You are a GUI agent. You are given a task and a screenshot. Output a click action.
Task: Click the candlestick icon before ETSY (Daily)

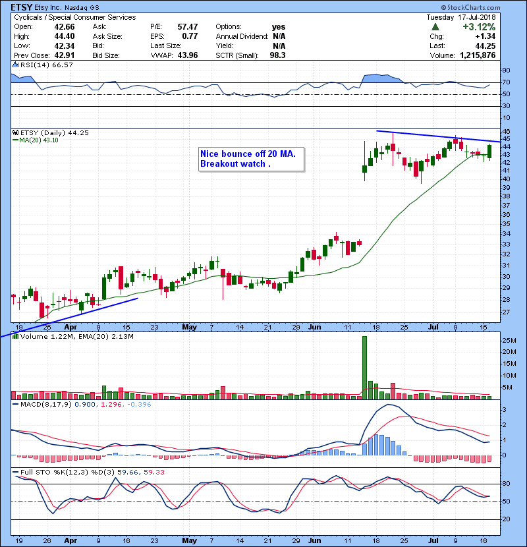point(15,132)
